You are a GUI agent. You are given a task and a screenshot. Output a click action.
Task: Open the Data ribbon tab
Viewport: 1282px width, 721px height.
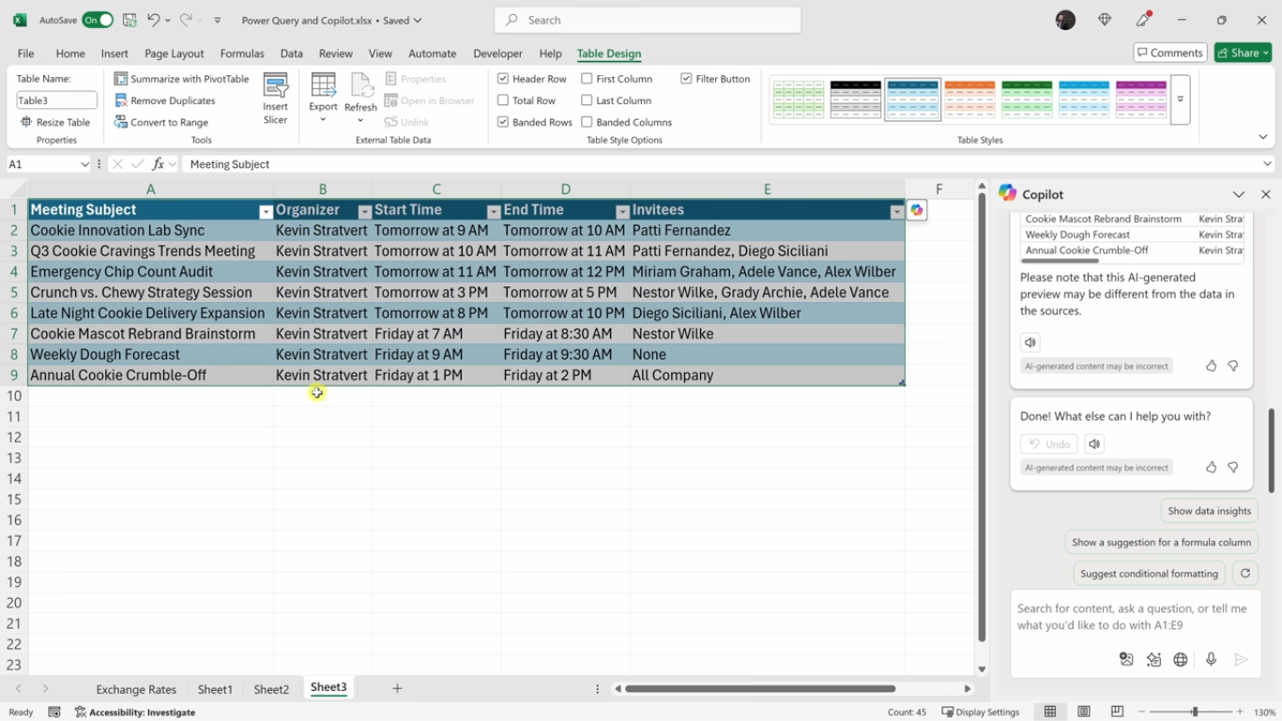pyautogui.click(x=292, y=54)
